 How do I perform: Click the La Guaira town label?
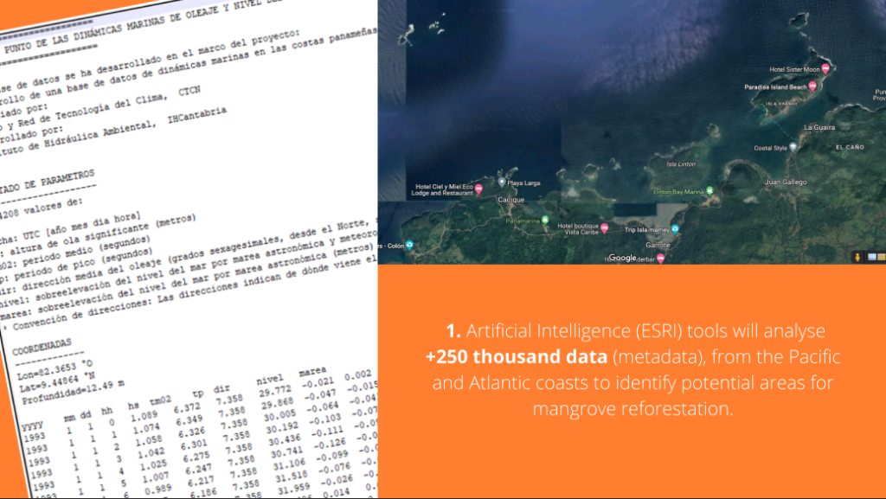818,127
